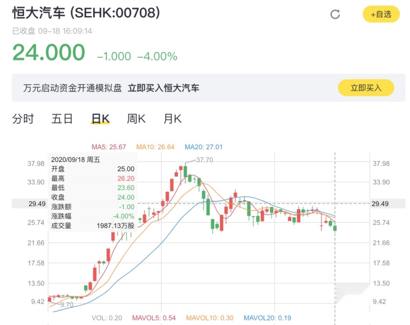Select the 9.70 low price label
This screenshot has width=410, height=325.
67,305
